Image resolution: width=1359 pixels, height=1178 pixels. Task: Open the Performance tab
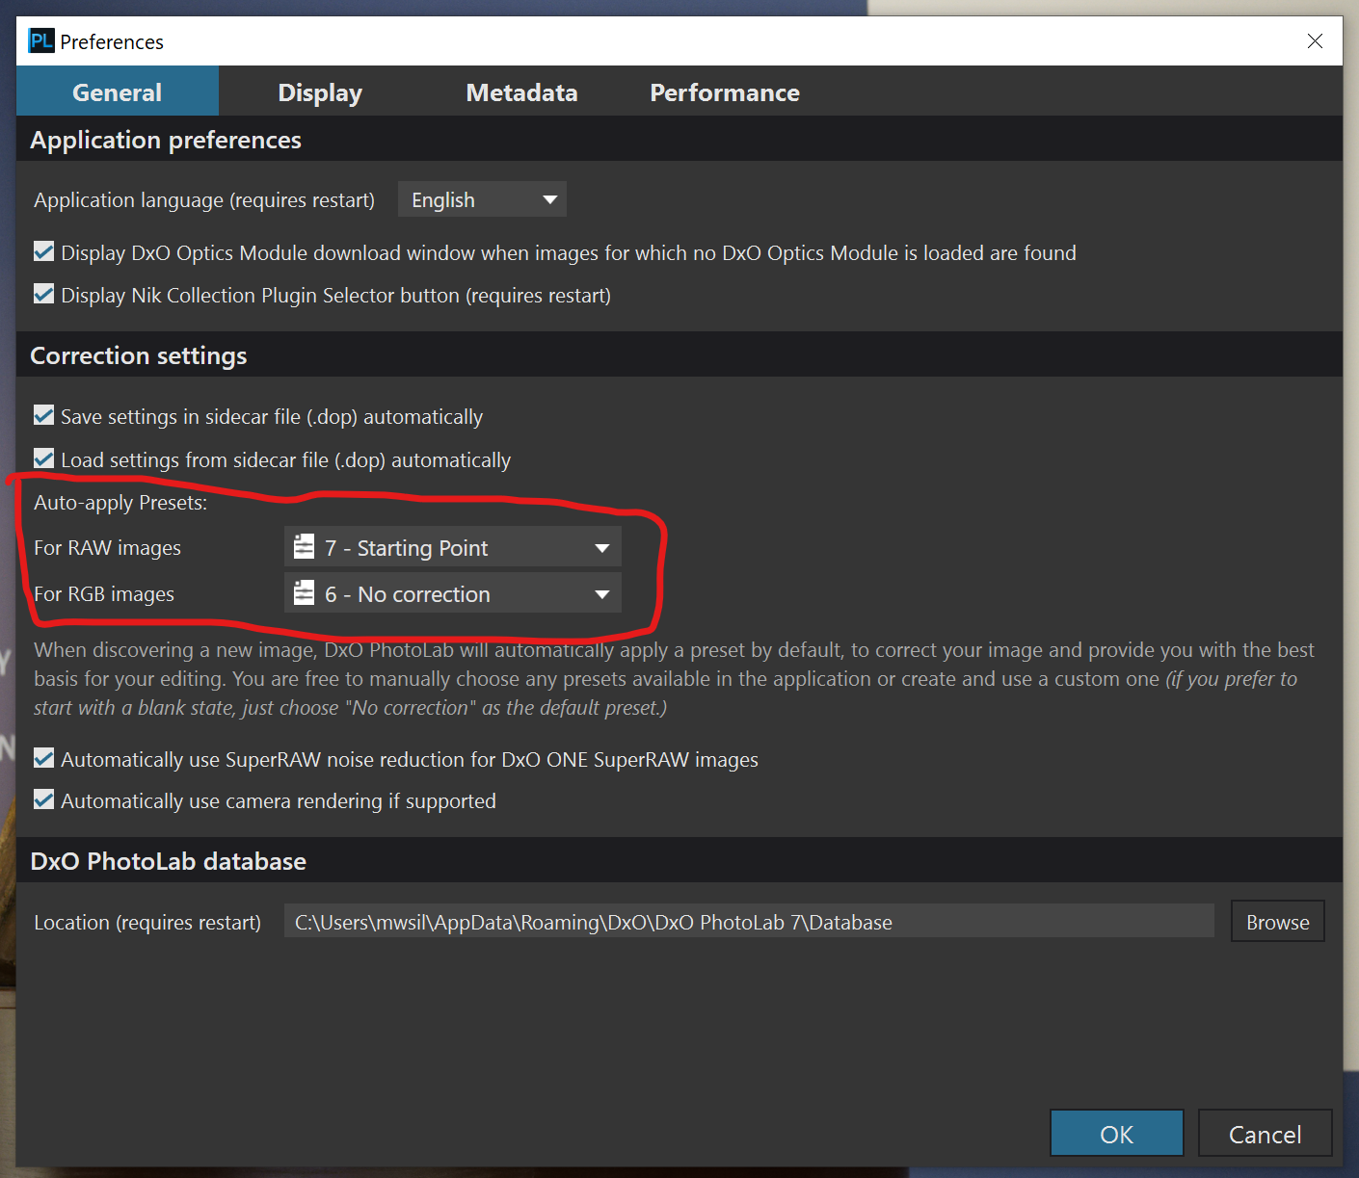tap(725, 92)
